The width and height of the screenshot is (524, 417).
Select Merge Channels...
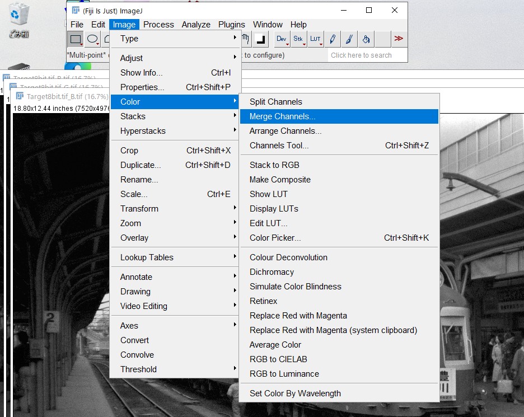point(339,116)
